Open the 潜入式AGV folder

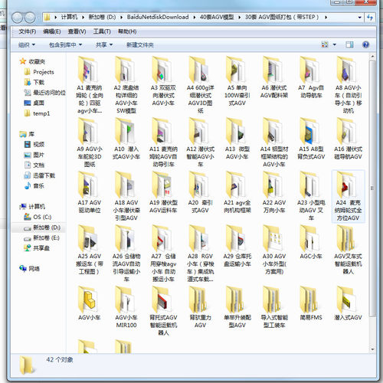[x=348, y=303]
